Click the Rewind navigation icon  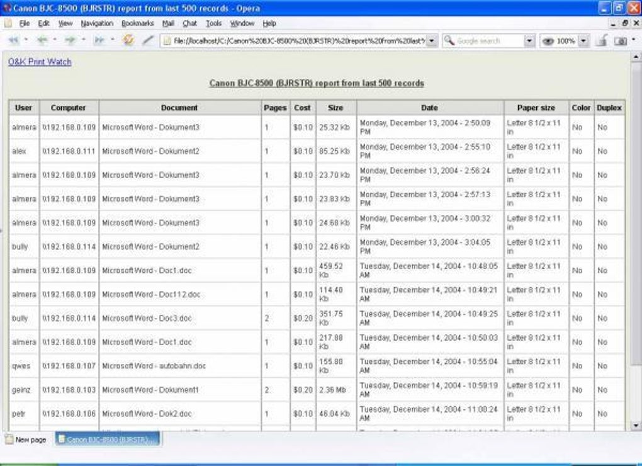tap(13, 40)
